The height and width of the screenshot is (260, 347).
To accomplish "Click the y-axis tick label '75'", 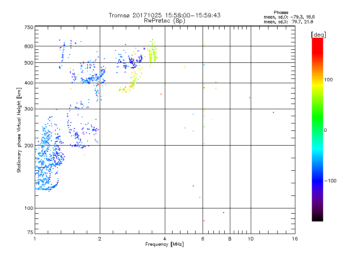I will pyautogui.click(x=30, y=232).
